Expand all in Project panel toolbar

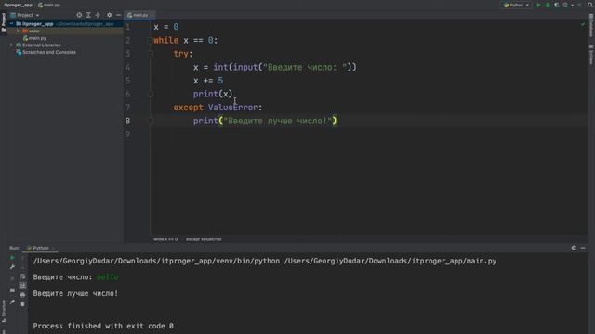(88, 15)
